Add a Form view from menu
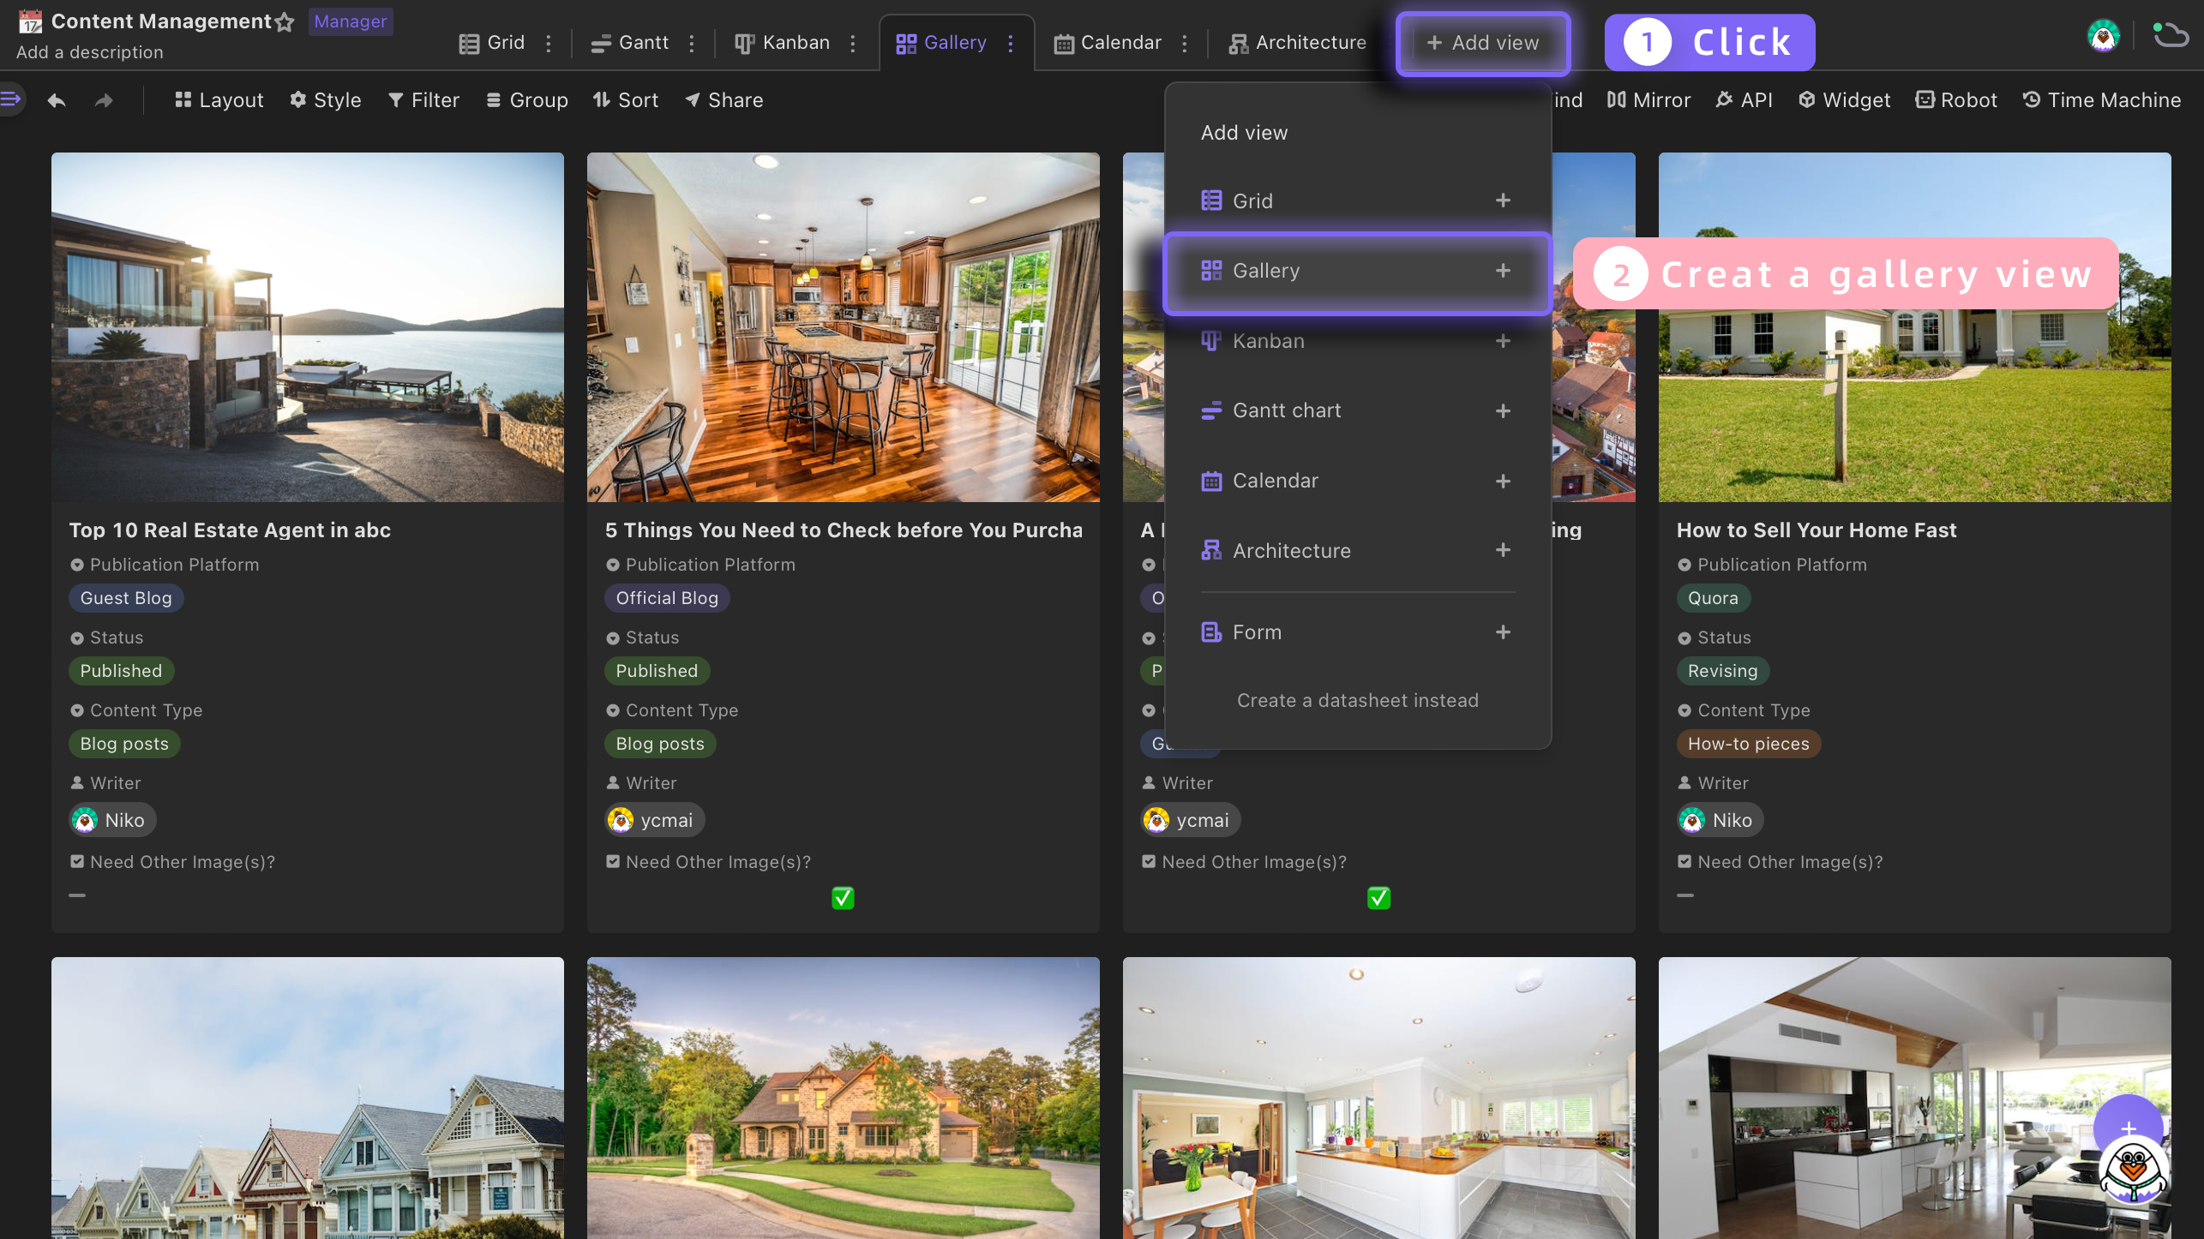The height and width of the screenshot is (1239, 2204). coord(1357,632)
